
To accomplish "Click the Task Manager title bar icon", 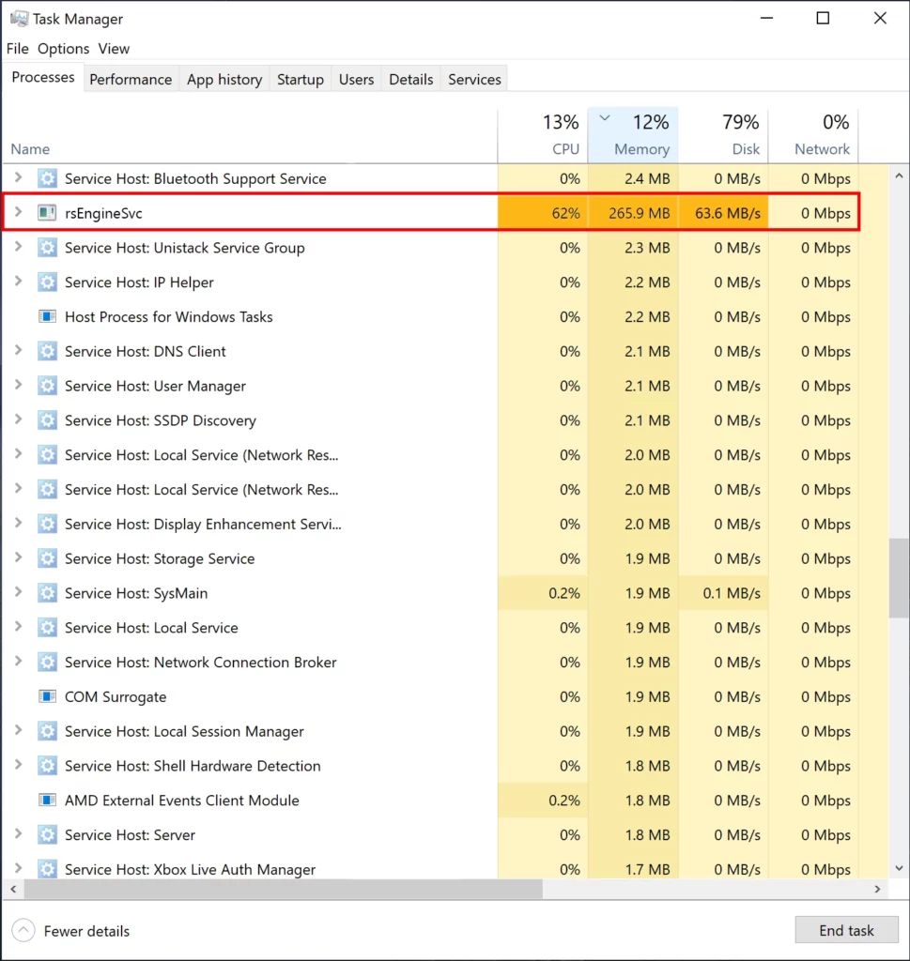I will pos(20,18).
